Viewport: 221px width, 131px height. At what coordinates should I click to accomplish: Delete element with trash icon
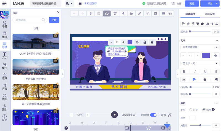coord(152,42)
